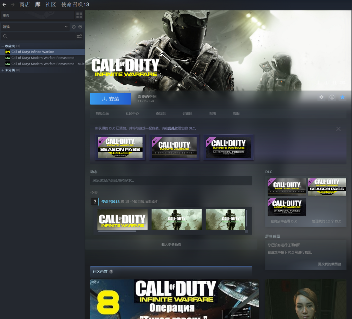Open Digital Deluxe DLC in DLC panel

[x=287, y=187]
